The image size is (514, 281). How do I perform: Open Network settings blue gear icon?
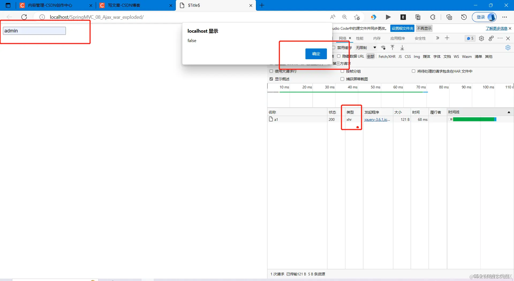(x=508, y=48)
